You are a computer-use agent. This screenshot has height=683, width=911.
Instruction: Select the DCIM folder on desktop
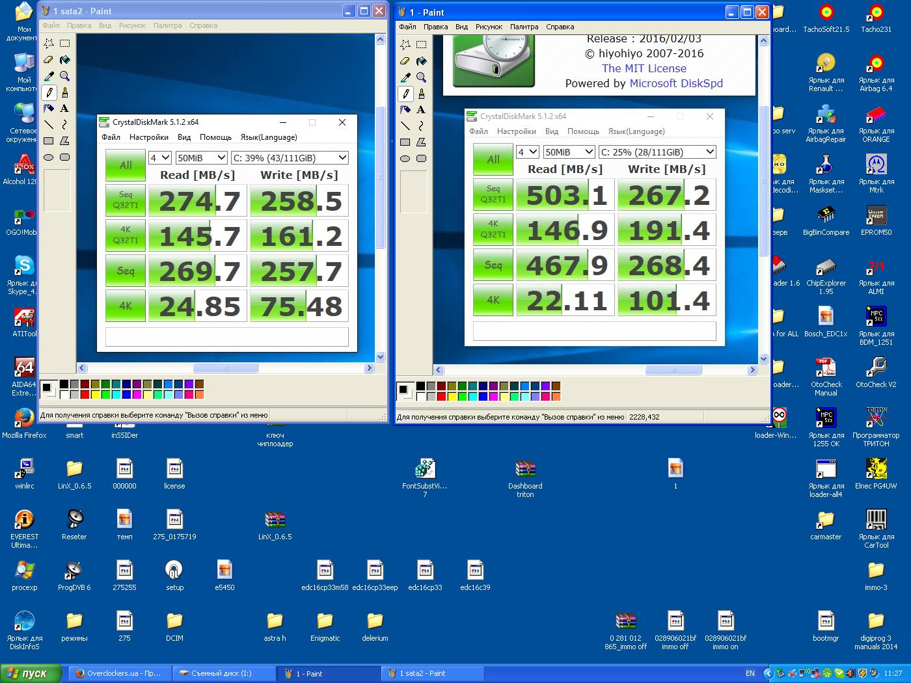[174, 626]
